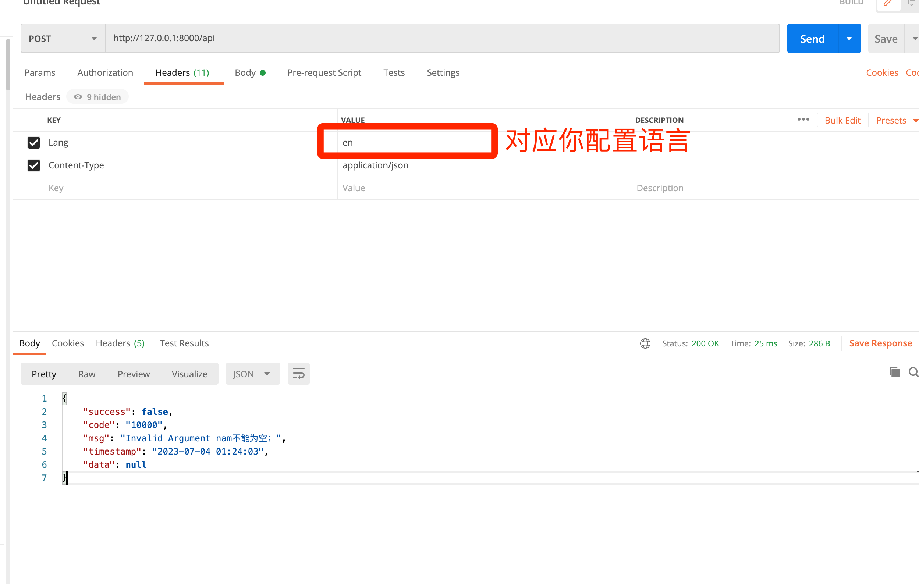
Task: Expand the Send button dropdown arrow
Action: point(849,39)
